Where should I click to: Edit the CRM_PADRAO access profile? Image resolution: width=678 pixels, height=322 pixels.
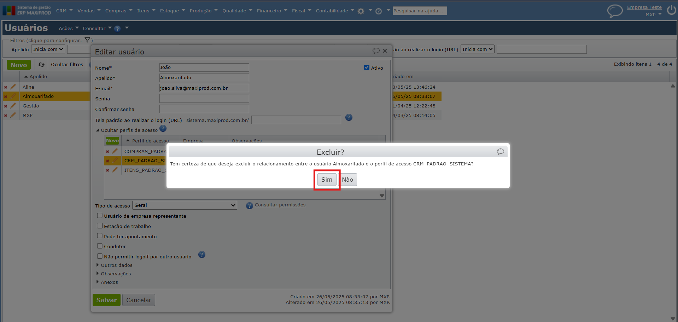pyautogui.click(x=115, y=161)
